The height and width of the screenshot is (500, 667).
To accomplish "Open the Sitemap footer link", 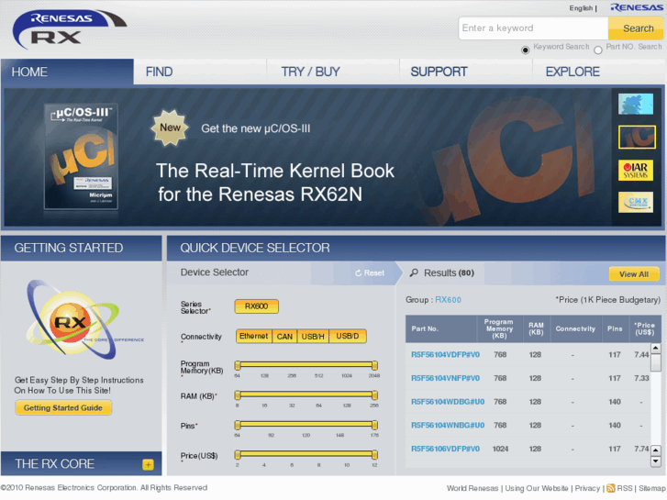I will point(652,488).
